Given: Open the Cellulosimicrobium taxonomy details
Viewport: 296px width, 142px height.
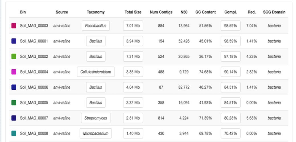Looking at the screenshot, I should [96, 72].
